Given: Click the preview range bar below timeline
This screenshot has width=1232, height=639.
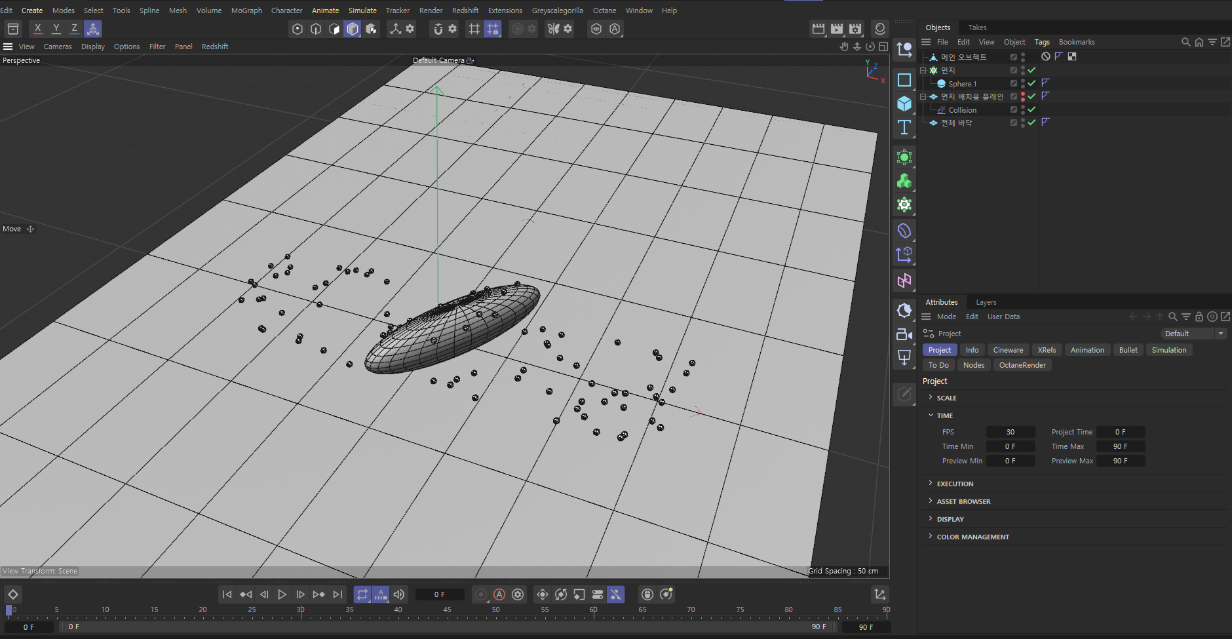Looking at the screenshot, I should [x=448, y=627].
